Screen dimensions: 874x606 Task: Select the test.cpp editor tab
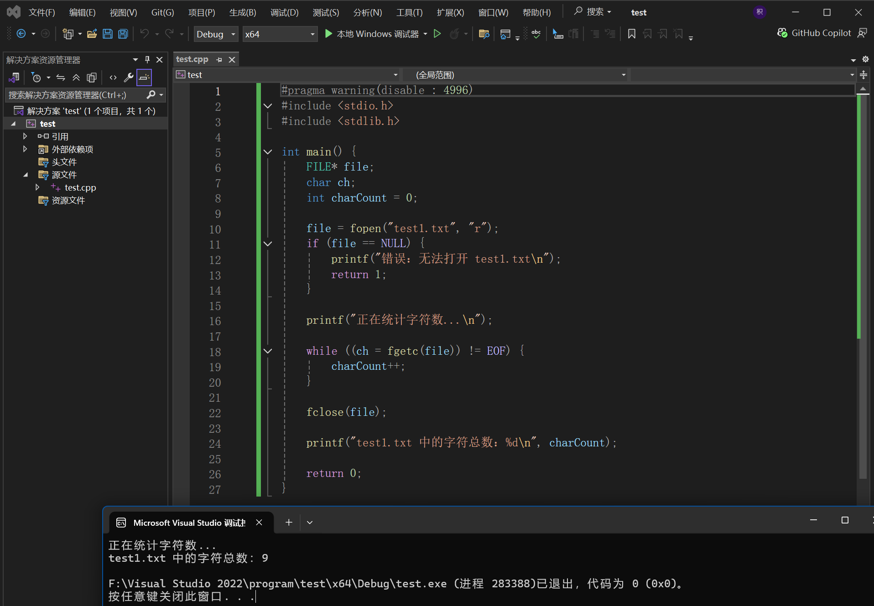pyautogui.click(x=192, y=59)
